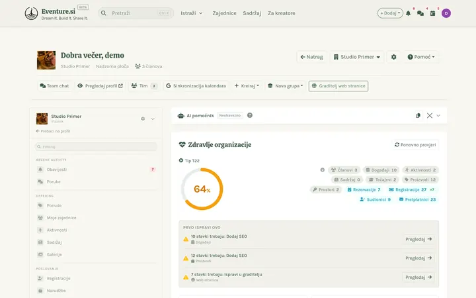Open the Eventure.si logo home link
This screenshot has height=298, width=476.
(57, 13)
